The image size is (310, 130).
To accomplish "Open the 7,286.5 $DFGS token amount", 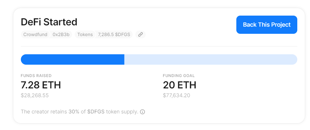I will 114,34.
